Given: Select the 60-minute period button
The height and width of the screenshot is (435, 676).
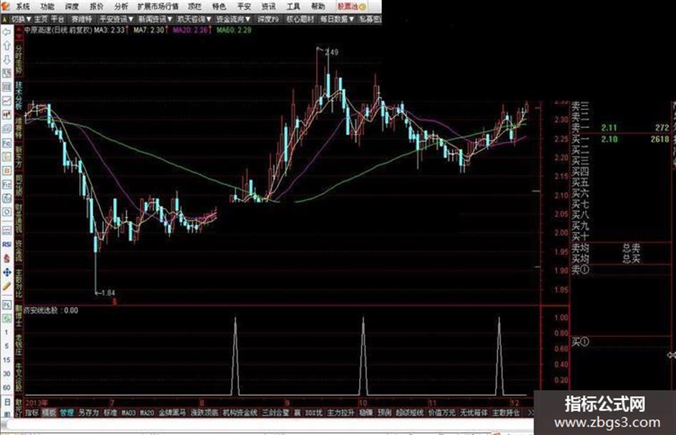Looking at the screenshot, I should 6,388.
